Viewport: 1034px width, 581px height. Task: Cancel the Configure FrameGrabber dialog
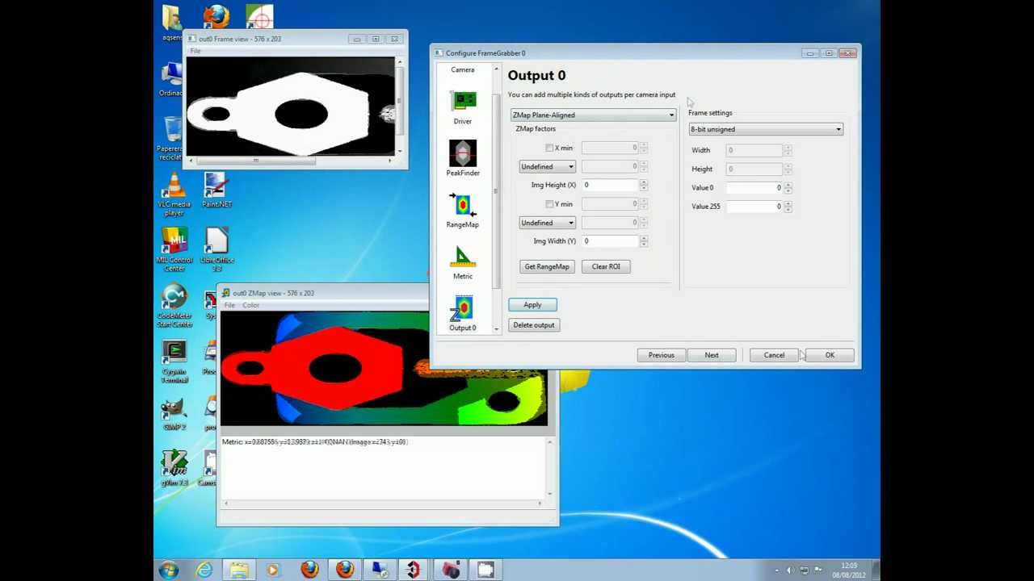[x=774, y=355]
